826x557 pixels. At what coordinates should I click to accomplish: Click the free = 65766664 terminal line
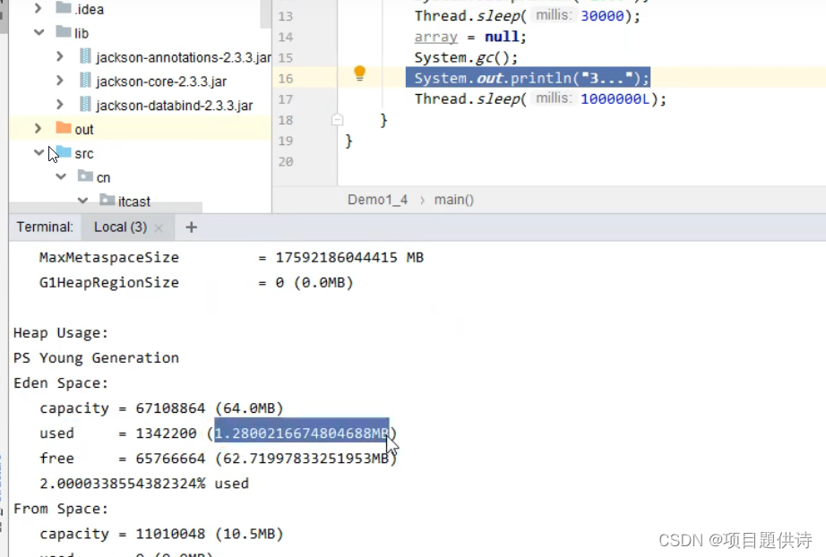click(218, 458)
